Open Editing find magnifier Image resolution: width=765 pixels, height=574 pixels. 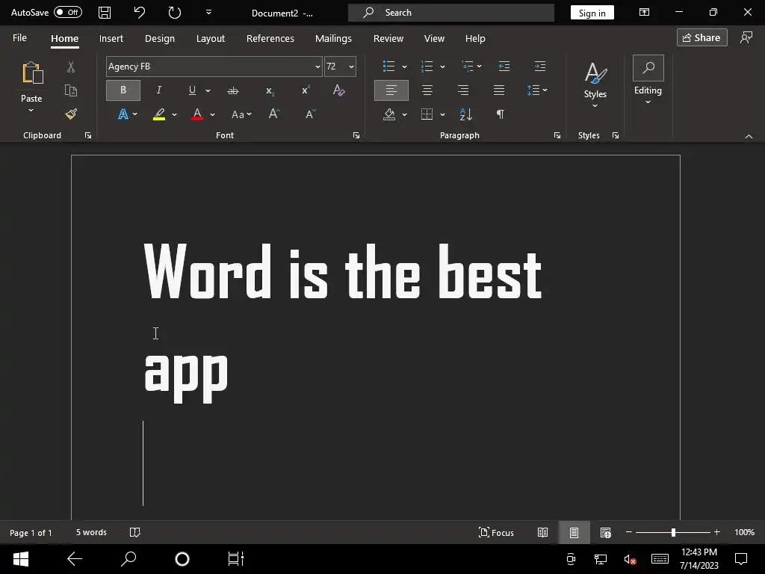pos(648,68)
